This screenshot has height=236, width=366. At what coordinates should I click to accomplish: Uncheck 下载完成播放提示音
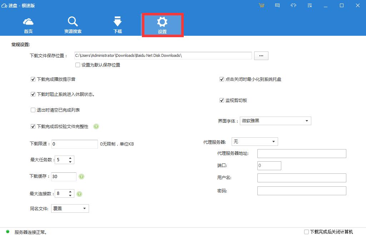[x=33, y=79]
